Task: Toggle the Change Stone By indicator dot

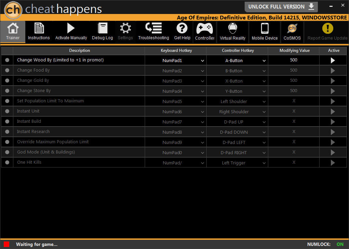Action: (x=7, y=91)
